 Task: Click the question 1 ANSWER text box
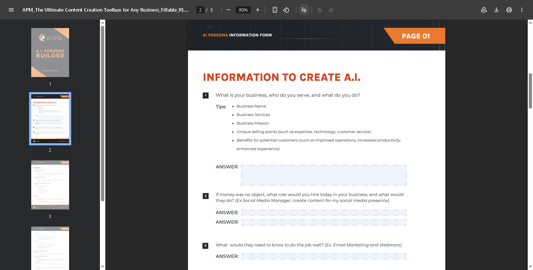point(324,175)
